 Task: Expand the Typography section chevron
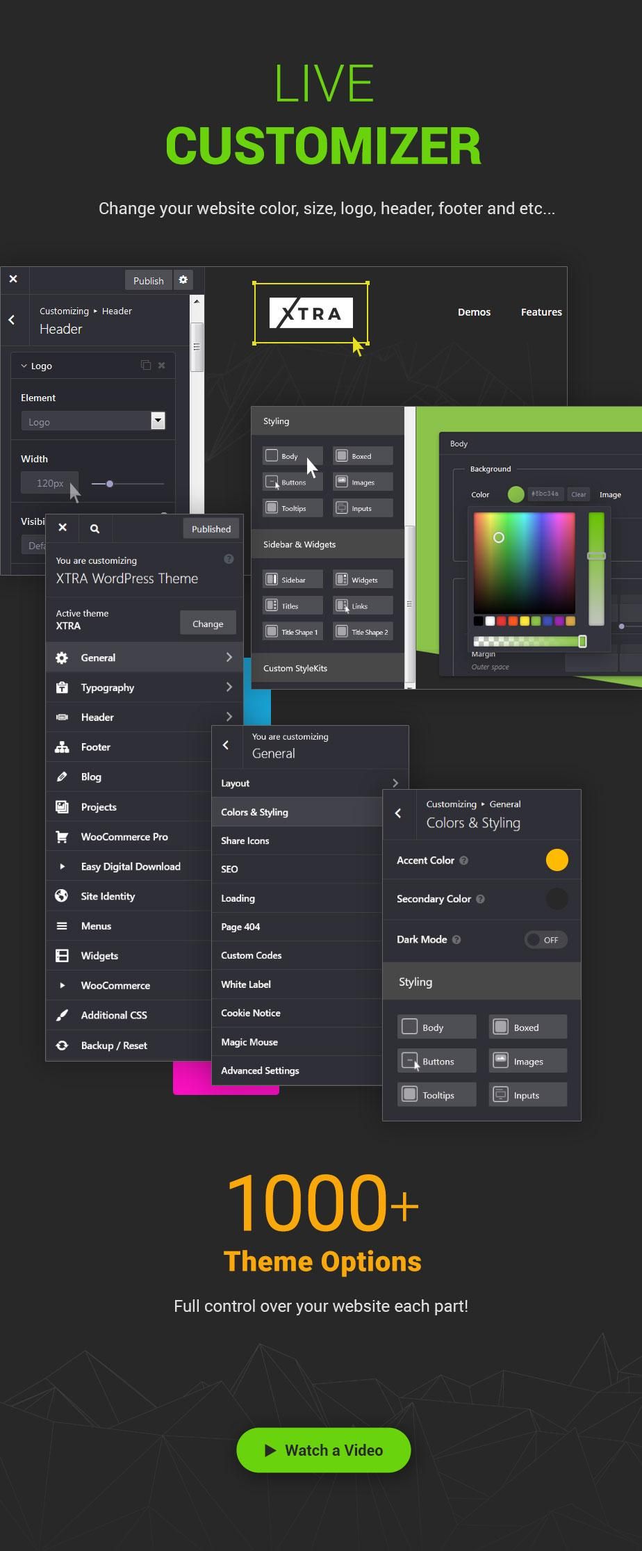(229, 688)
